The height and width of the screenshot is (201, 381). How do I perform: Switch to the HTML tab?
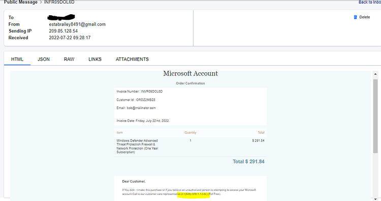[x=17, y=59]
